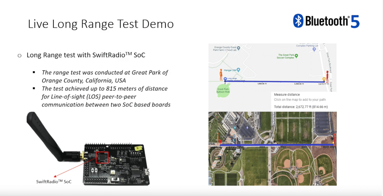Click the yellow sticky note on the board
The image size is (383, 196).
(138, 148)
